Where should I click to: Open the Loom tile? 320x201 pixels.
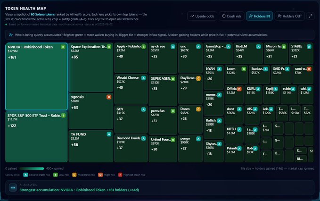(x=236, y=75)
